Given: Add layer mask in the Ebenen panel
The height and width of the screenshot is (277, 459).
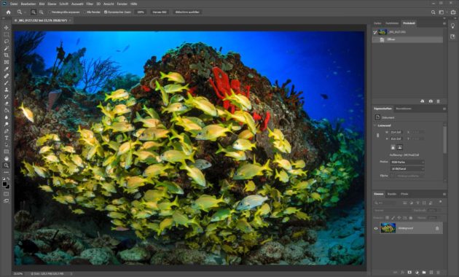Looking at the screenshot, I should coord(409,273).
